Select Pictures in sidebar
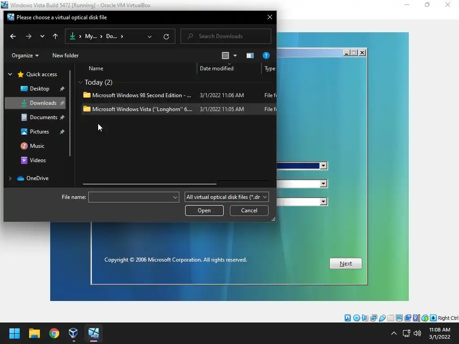Screen dimensions: 459x344 pos(39,132)
